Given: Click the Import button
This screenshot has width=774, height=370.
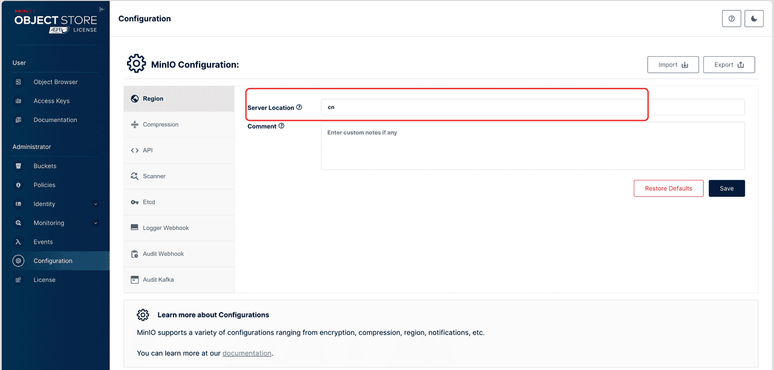Looking at the screenshot, I should [673, 65].
